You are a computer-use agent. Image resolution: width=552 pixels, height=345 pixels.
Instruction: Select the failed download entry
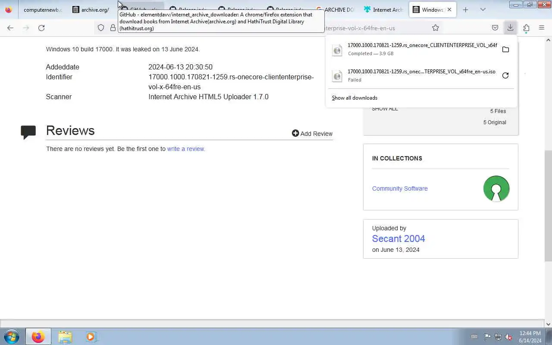[414, 75]
